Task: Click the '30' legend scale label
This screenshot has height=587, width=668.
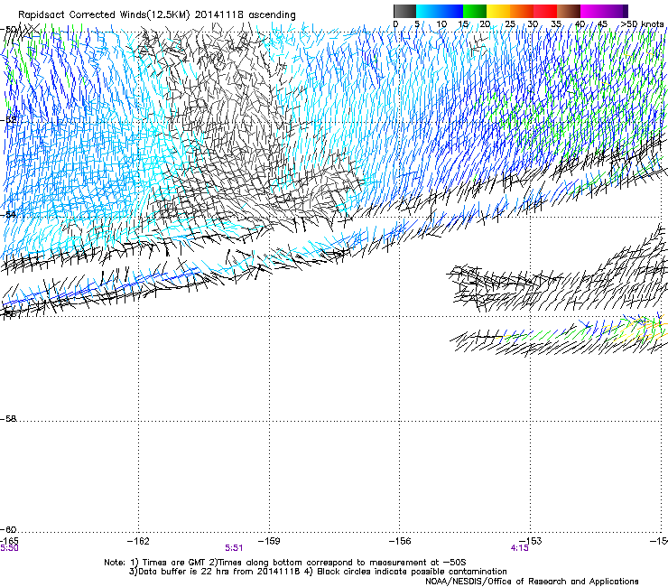Action: coord(533,23)
